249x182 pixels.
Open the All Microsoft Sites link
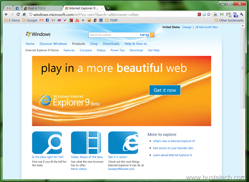click(x=206, y=27)
